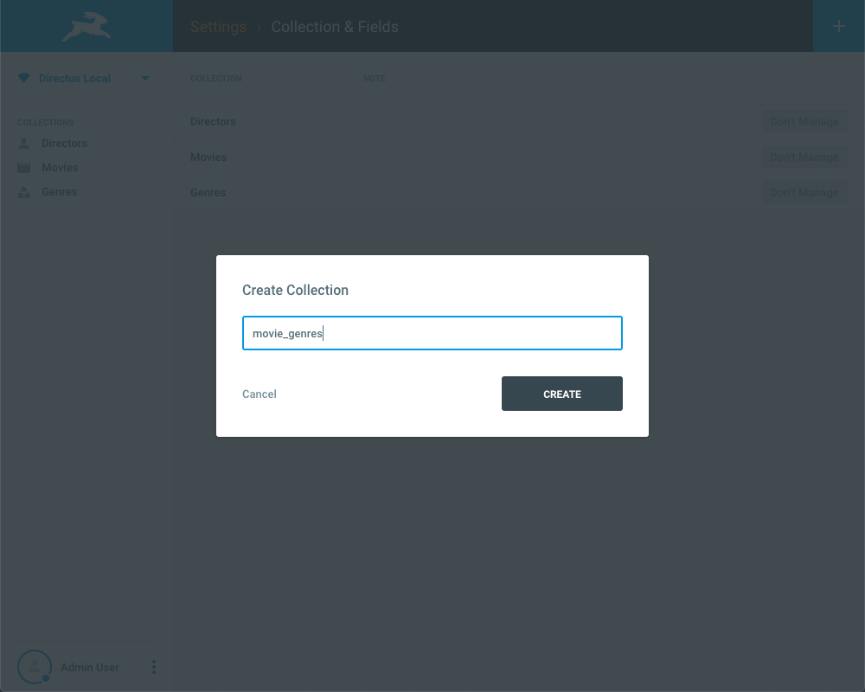Click the Directus rabbit logo
This screenshot has height=692, width=865.
pos(86,27)
